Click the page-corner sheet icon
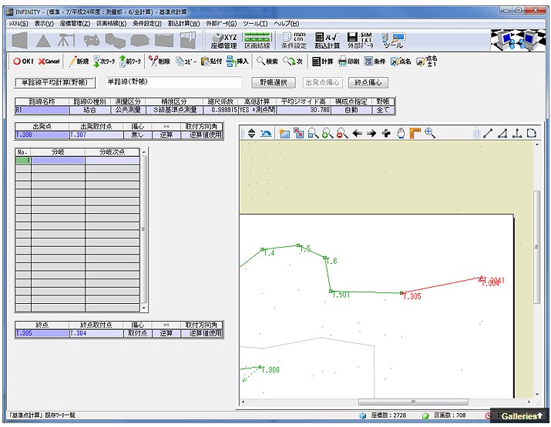Image resolution: width=551 pixels, height=427 pixels. 532,133
